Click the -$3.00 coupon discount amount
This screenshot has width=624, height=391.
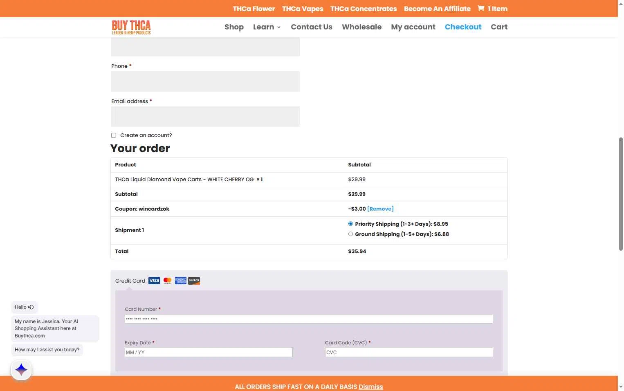click(x=357, y=209)
